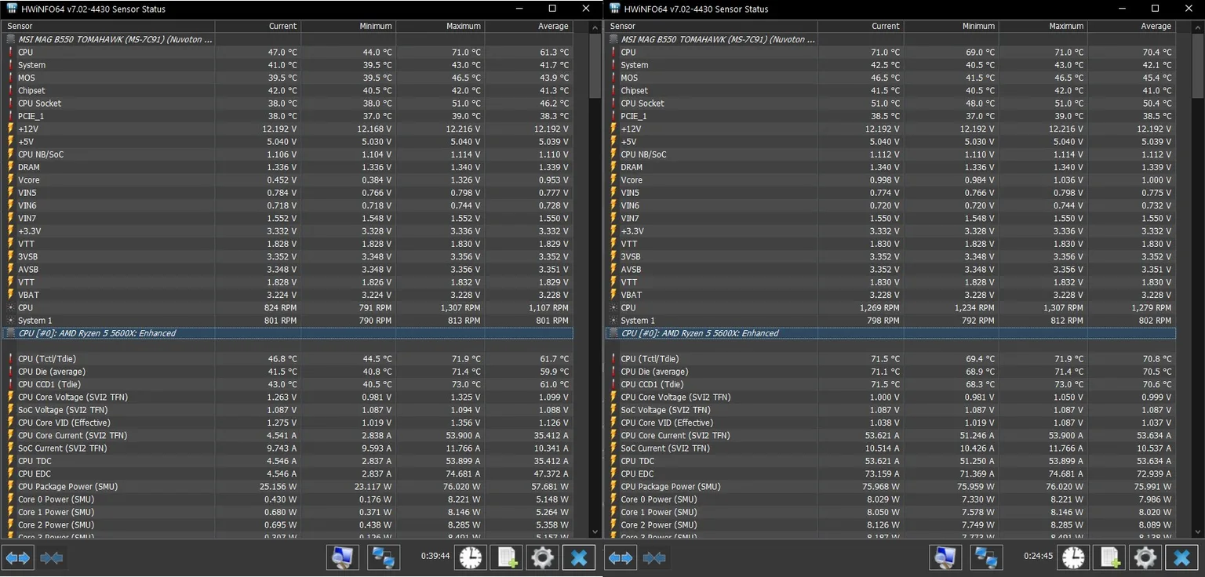Click logging sheet icon in right window
This screenshot has width=1205, height=577.
1109,557
